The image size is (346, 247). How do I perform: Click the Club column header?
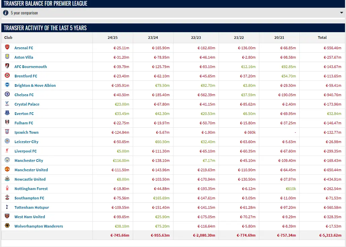point(8,38)
